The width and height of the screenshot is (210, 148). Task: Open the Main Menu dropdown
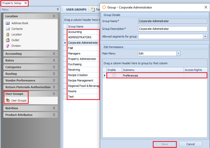178,53
